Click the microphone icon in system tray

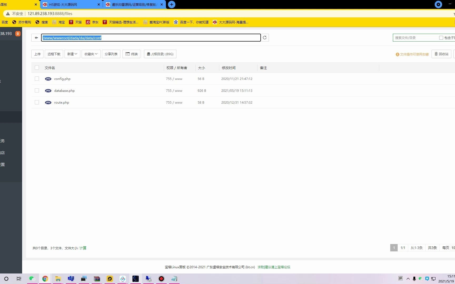tap(414, 279)
